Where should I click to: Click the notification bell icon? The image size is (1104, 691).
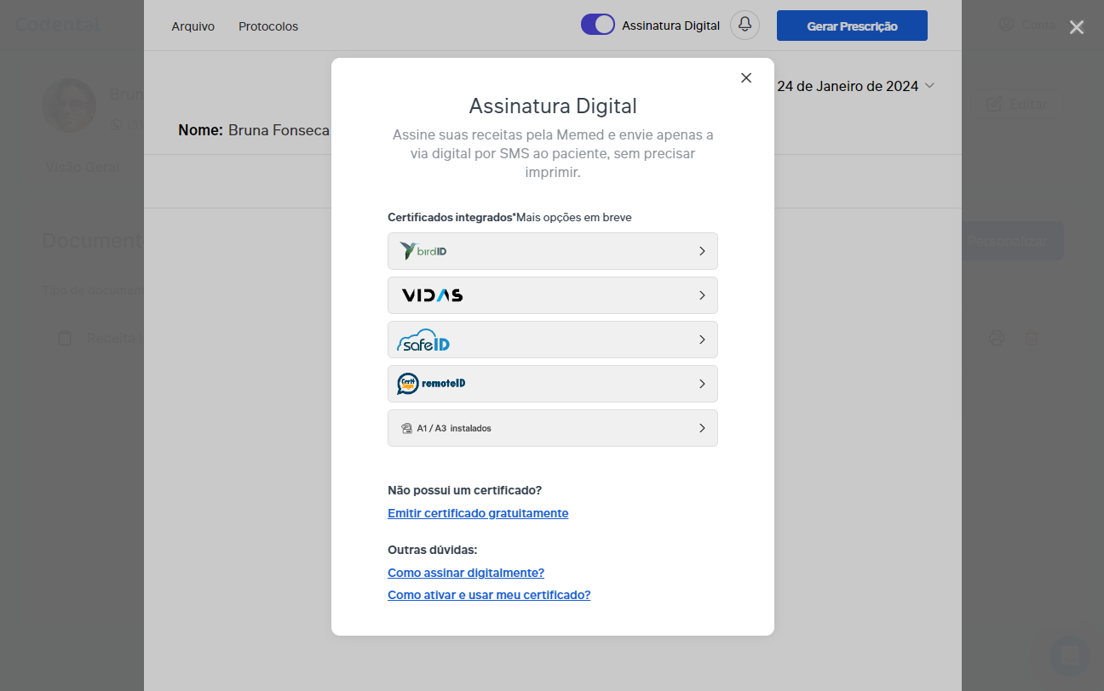click(745, 26)
